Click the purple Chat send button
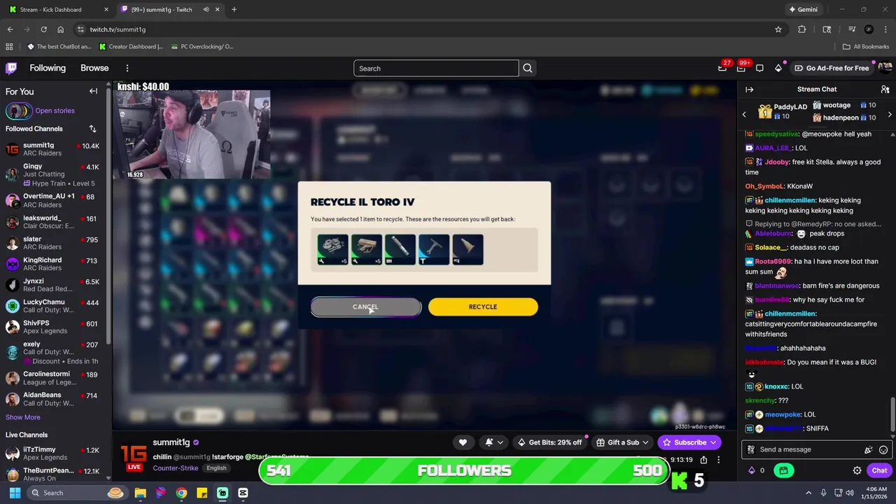This screenshot has width=896, height=504. [x=879, y=470]
